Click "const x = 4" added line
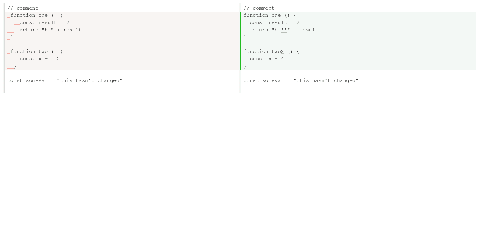Screen dimensions: 479x251 click(267, 59)
